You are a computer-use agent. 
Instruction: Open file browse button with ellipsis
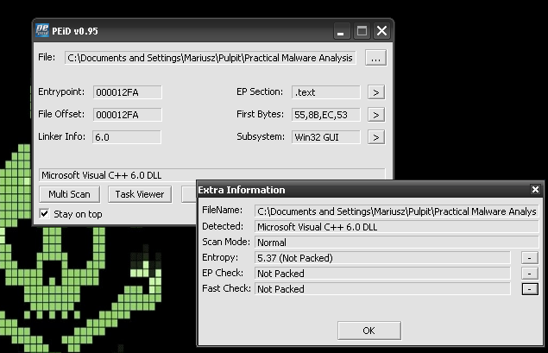(x=375, y=58)
